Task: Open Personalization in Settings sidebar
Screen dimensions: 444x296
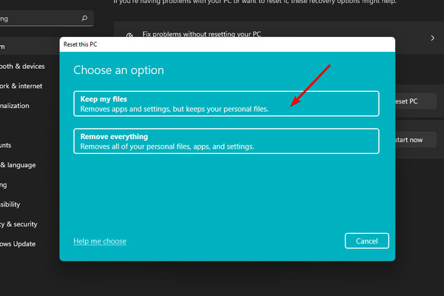Action: 15,106
